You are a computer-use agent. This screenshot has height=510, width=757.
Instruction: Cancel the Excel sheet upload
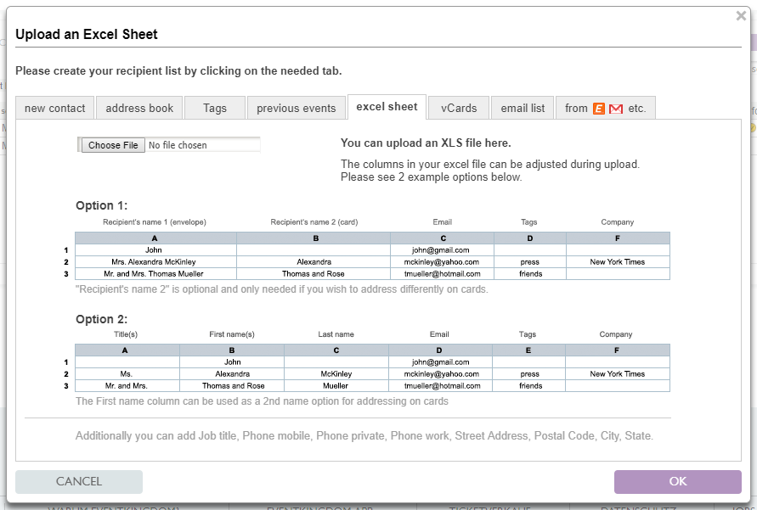pyautogui.click(x=79, y=481)
